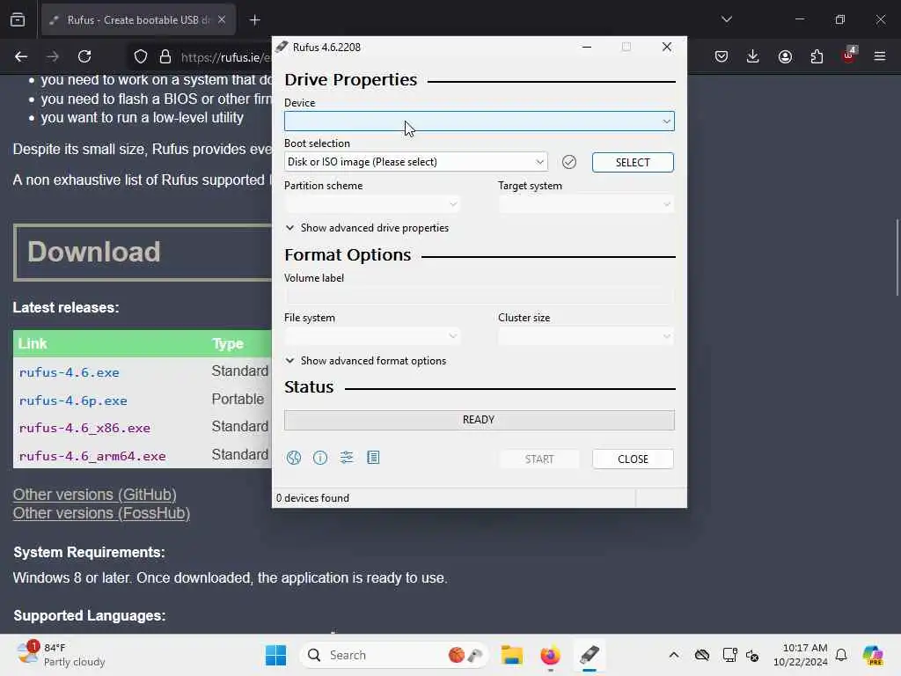Viewport: 901px width, 676px height.
Task: Open File Explorer from the taskbar
Action: [511, 655]
